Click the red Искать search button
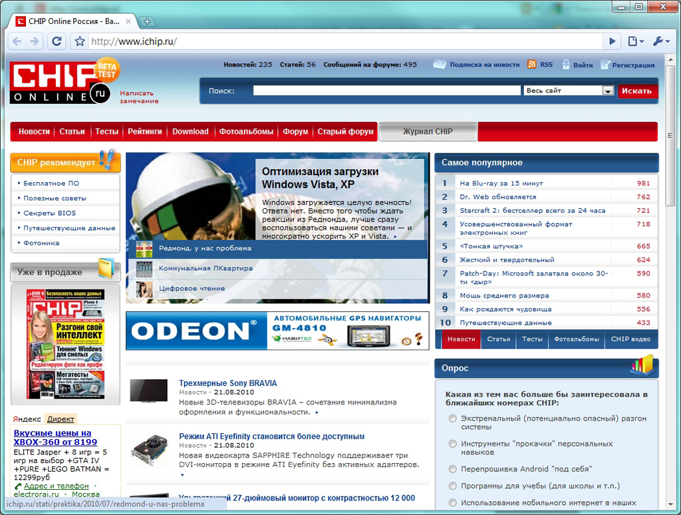 click(636, 91)
